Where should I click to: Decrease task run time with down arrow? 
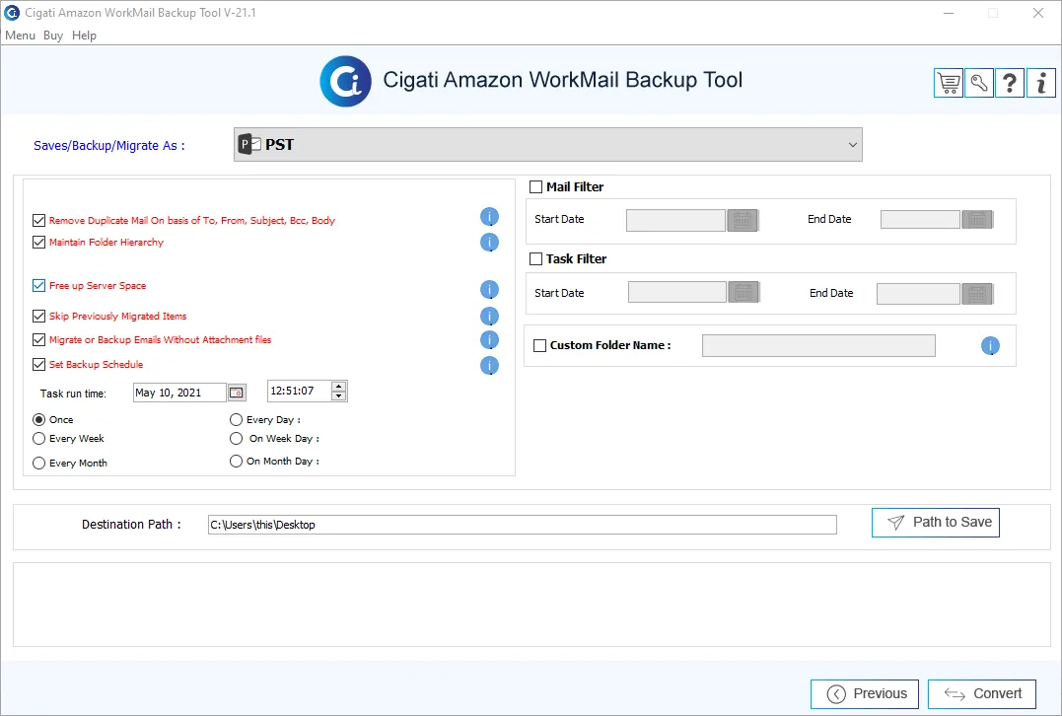point(338,395)
